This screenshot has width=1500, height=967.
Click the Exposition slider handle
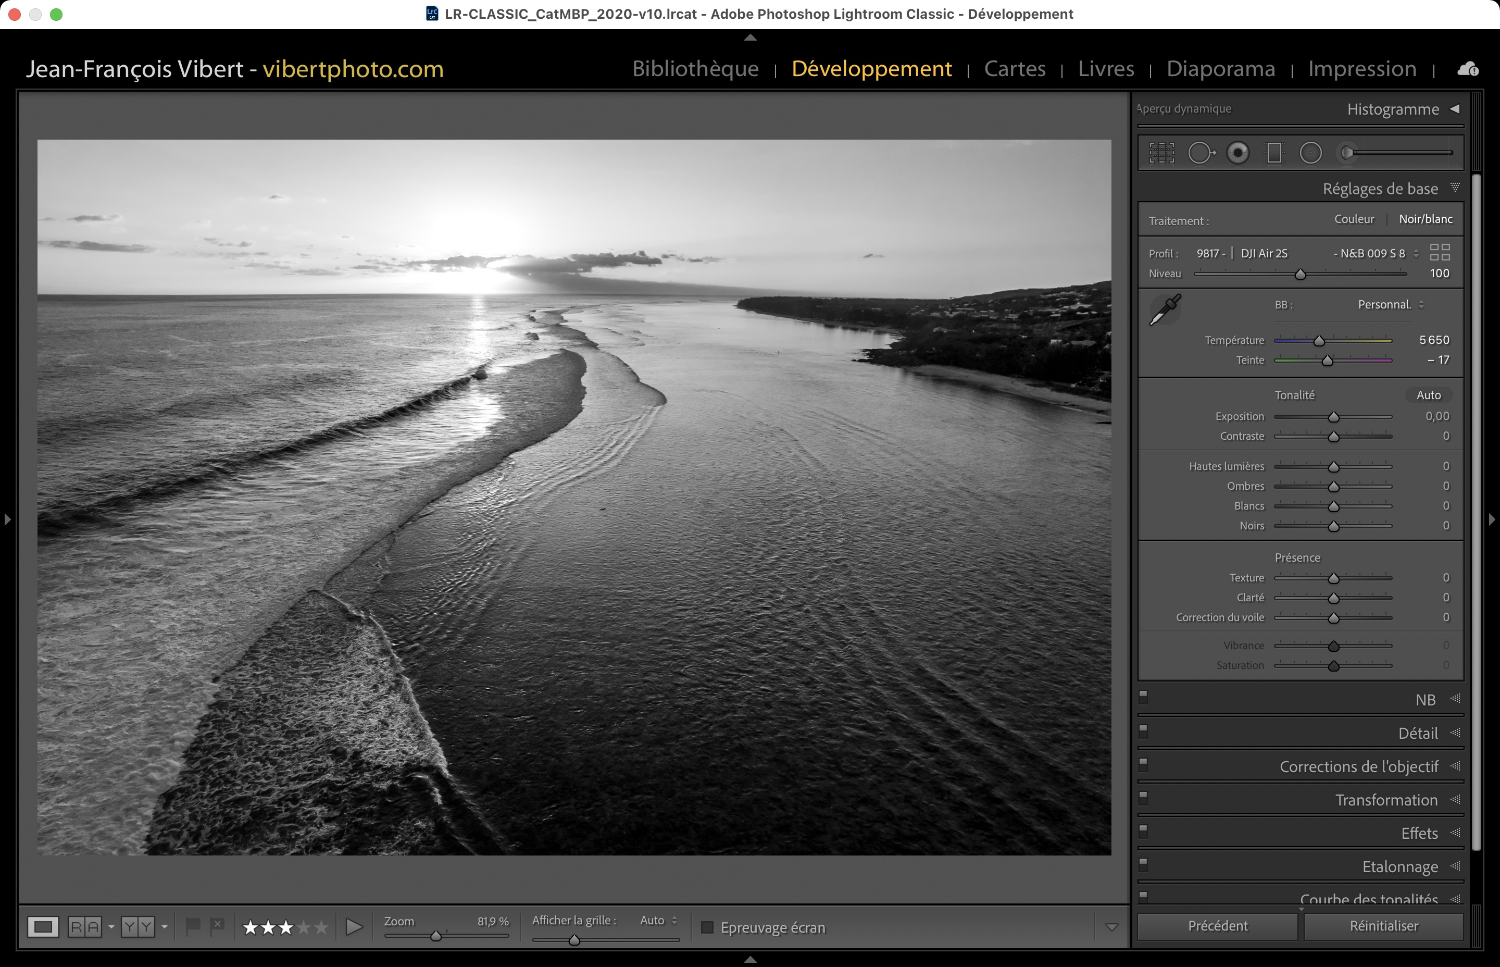pyautogui.click(x=1334, y=417)
